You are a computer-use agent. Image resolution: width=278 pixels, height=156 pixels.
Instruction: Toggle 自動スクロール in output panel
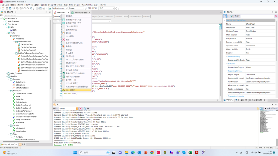(271, 108)
